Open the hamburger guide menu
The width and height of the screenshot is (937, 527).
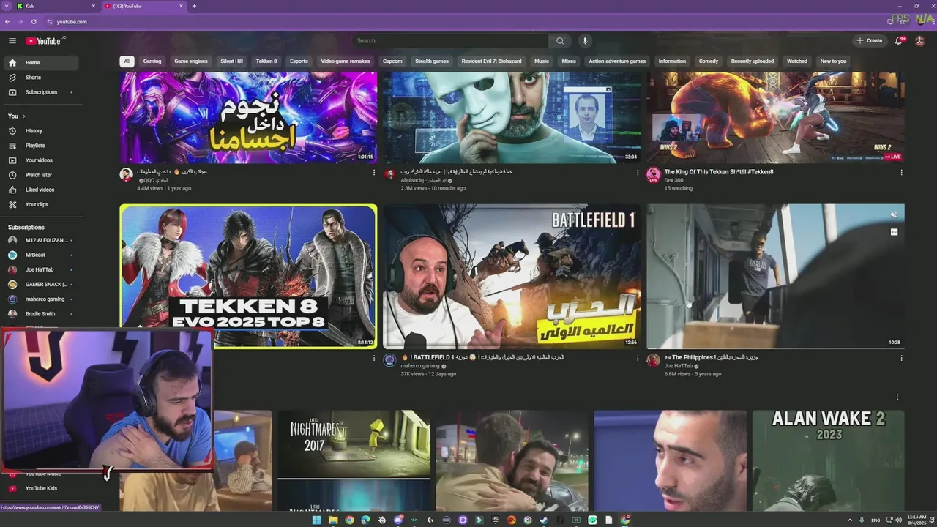(x=12, y=41)
